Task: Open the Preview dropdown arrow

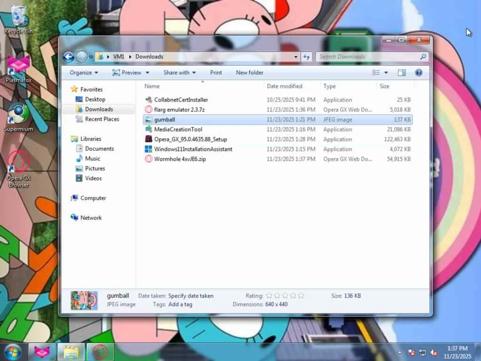Action: tap(147, 73)
